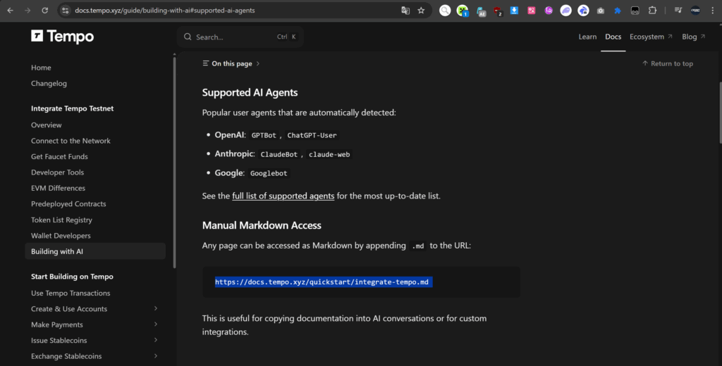The image size is (722, 366).
Task: Open the magnifier search extension
Action: tap(445, 10)
